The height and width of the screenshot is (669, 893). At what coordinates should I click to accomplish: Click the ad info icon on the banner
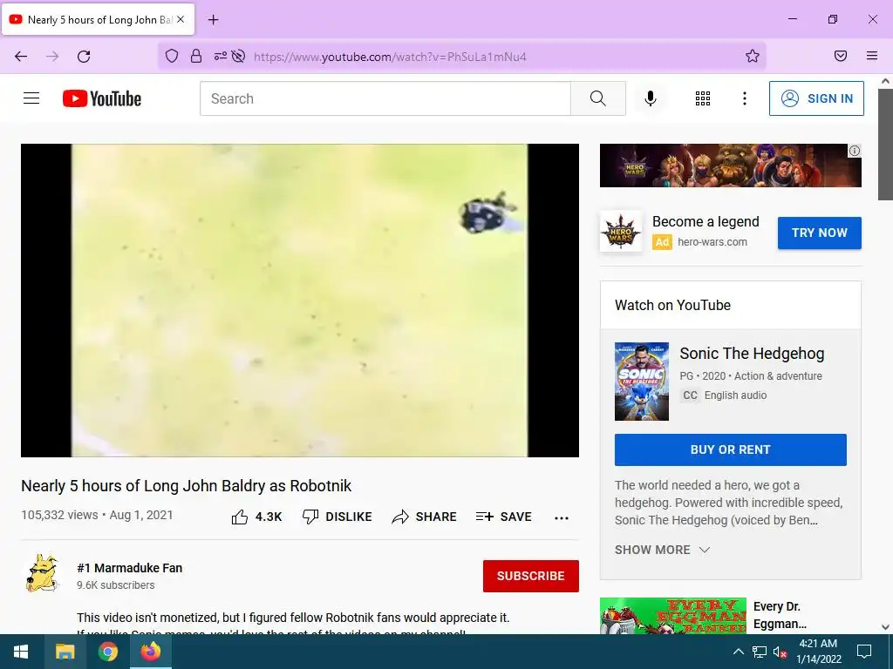click(x=855, y=151)
